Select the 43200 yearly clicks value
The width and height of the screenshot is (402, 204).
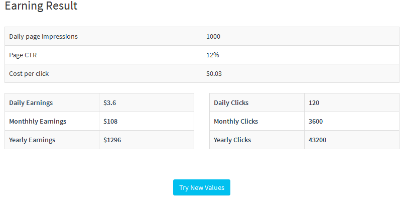pos(317,140)
